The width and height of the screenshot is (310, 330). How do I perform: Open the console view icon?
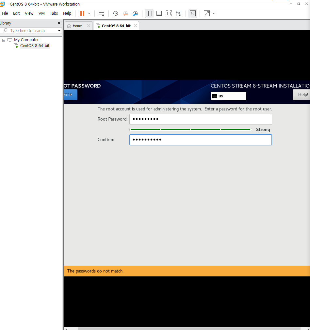point(193,13)
